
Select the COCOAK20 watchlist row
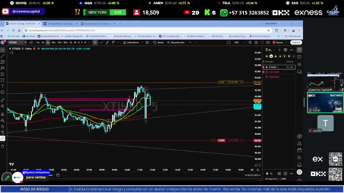(x=279, y=72)
